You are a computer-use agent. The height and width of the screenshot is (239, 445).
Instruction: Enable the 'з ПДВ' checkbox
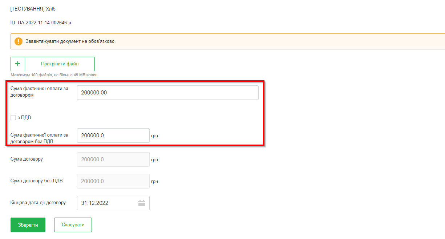(13, 118)
